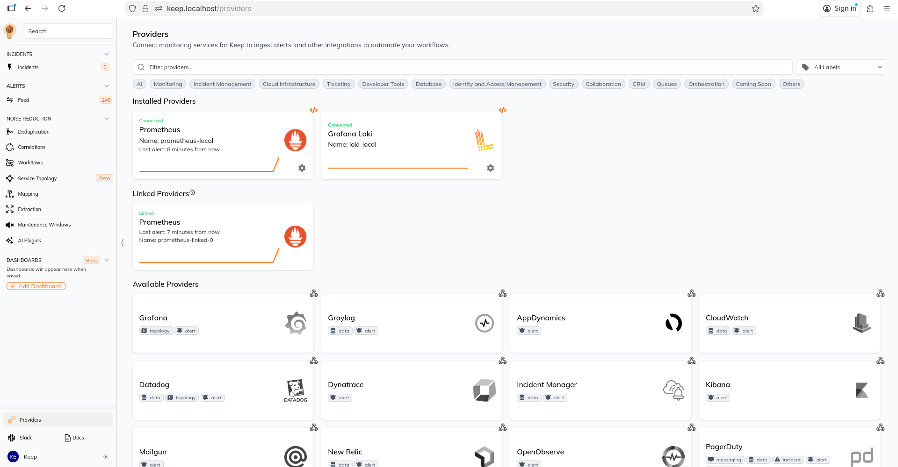
Task: Toggle the Database category filter chip
Action: [x=428, y=84]
